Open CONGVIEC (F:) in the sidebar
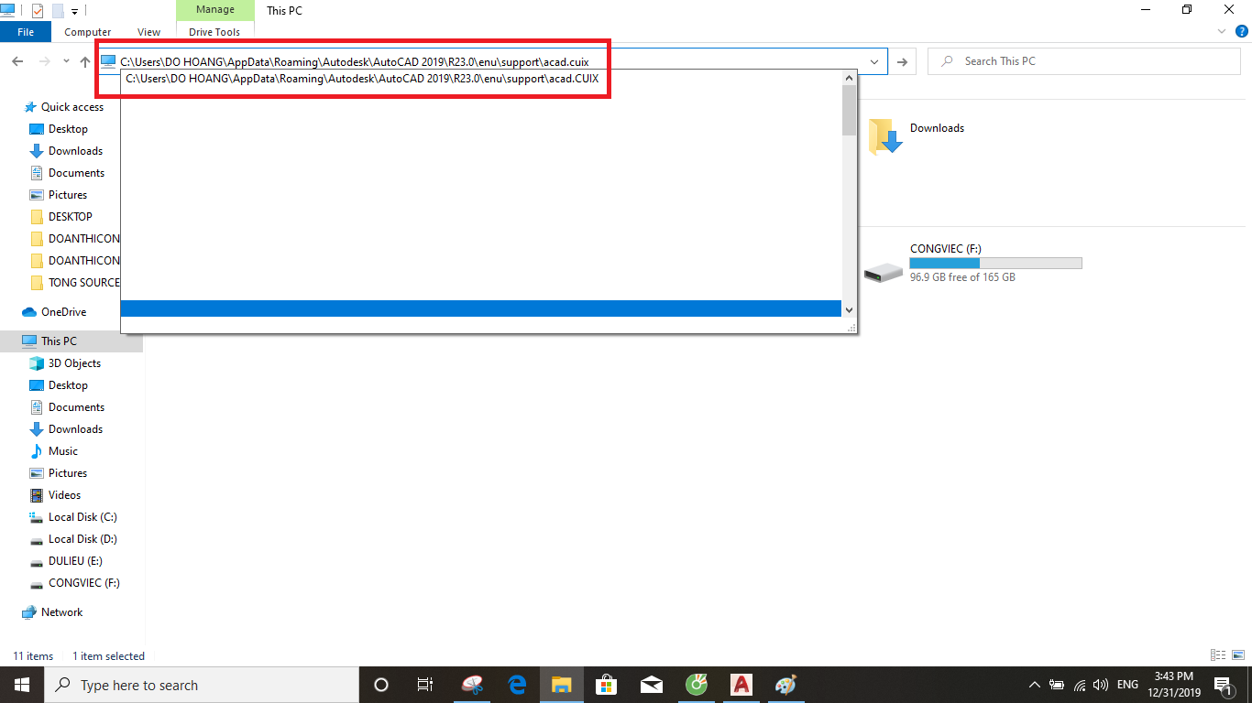The width and height of the screenshot is (1252, 703). click(x=83, y=583)
